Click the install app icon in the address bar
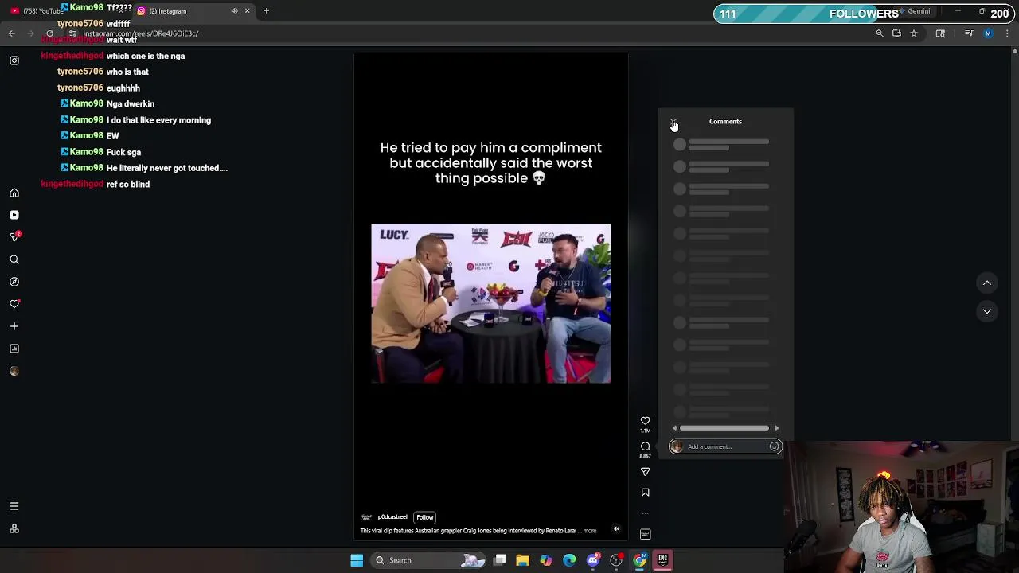Screen dimensions: 1019x573 (x=896, y=33)
